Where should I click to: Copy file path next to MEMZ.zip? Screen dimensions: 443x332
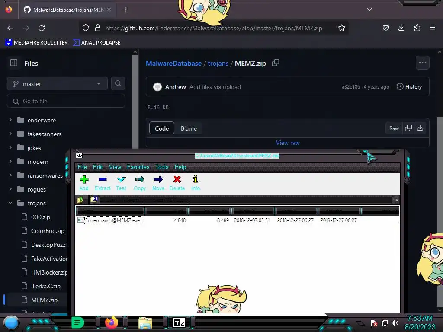[276, 63]
